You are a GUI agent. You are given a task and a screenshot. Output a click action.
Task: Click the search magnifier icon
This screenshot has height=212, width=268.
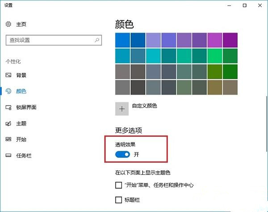pyautogui.click(x=97, y=40)
